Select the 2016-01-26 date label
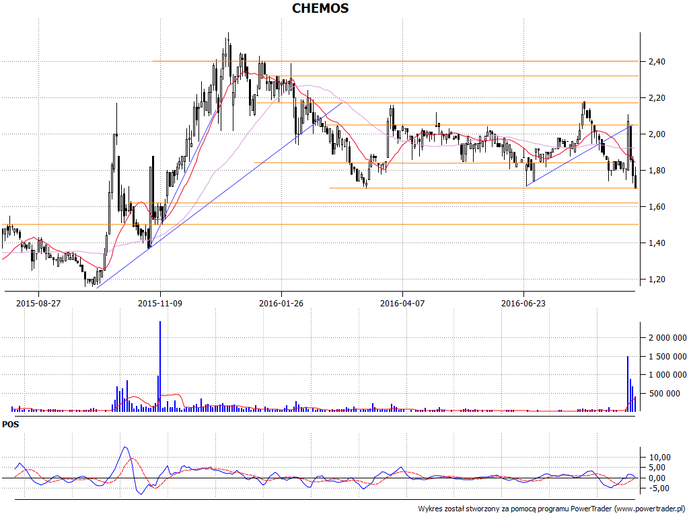 click(x=281, y=303)
